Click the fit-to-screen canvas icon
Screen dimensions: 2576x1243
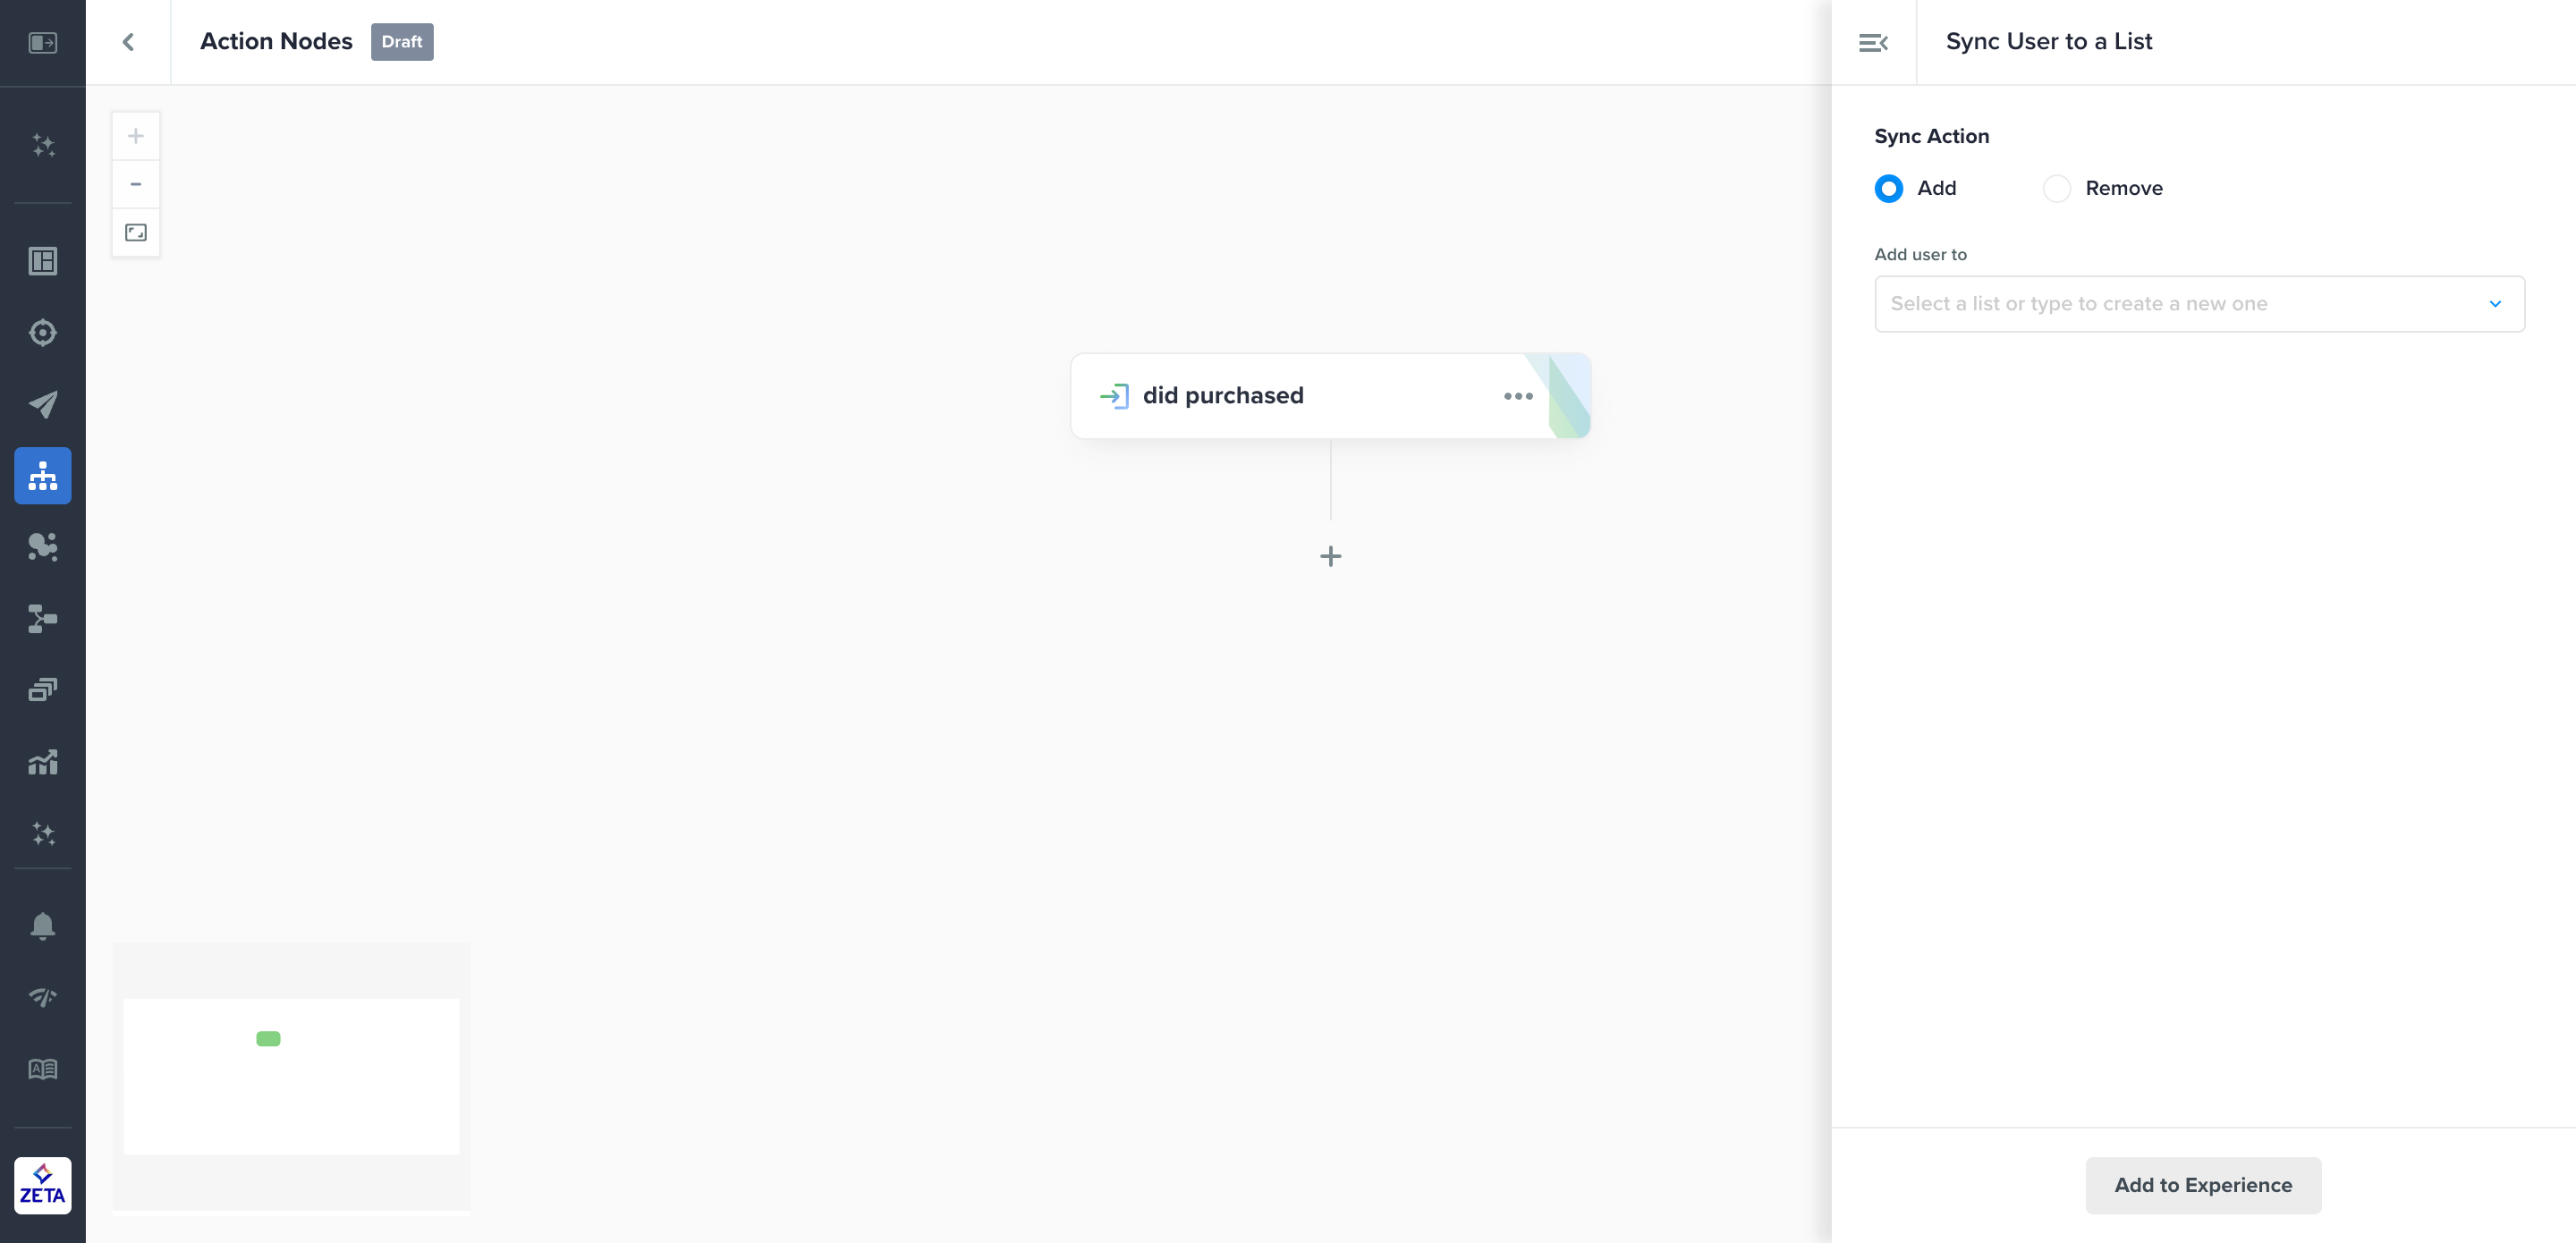pyautogui.click(x=136, y=233)
